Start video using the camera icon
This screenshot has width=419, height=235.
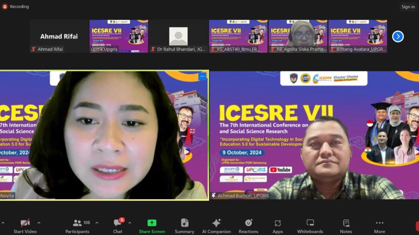pyautogui.click(x=25, y=223)
